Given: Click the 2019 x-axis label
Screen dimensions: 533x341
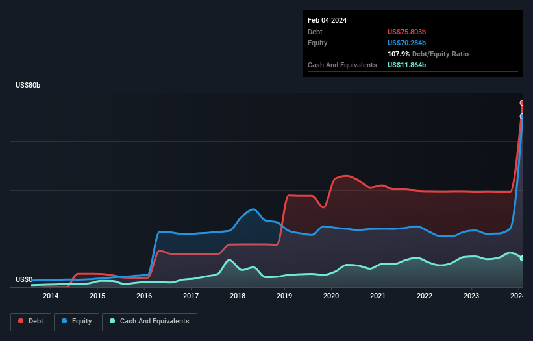Looking at the screenshot, I should point(284,296).
